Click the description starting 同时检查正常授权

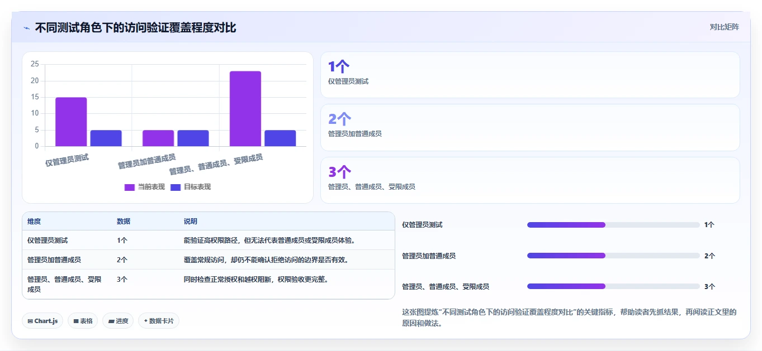click(257, 279)
